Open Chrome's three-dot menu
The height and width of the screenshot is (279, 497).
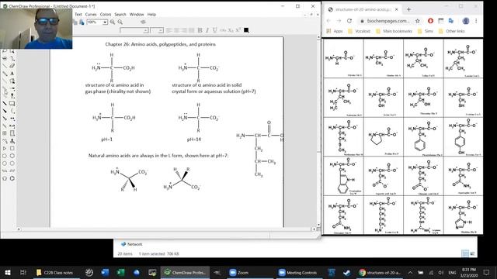476,21
